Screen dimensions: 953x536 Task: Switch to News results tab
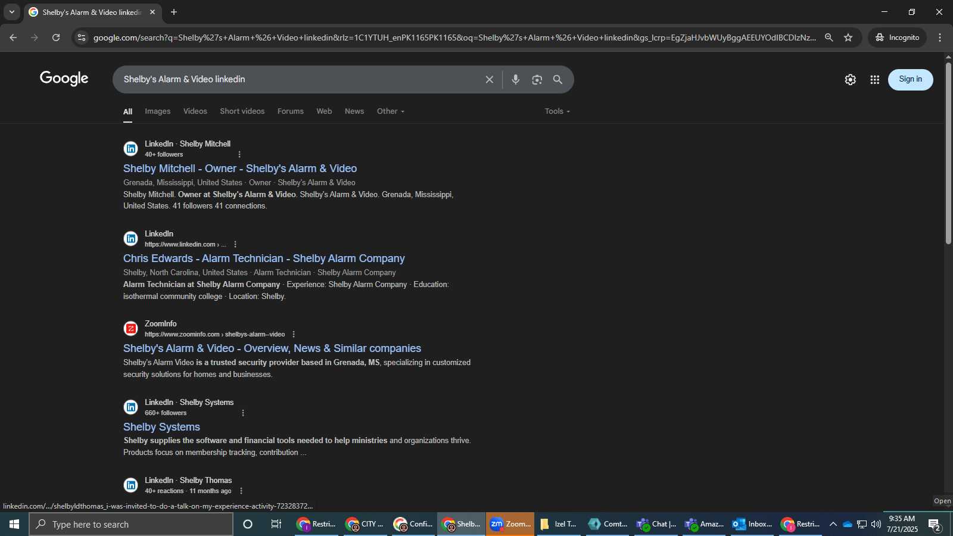tap(354, 111)
